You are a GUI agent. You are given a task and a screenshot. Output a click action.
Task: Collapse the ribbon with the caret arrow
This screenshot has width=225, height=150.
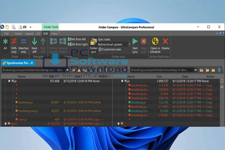(217, 33)
